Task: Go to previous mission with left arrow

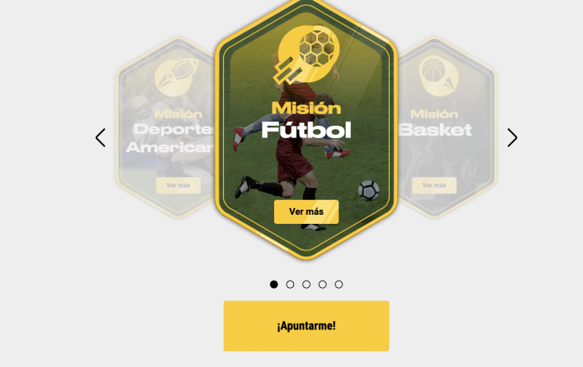Action: 101,138
